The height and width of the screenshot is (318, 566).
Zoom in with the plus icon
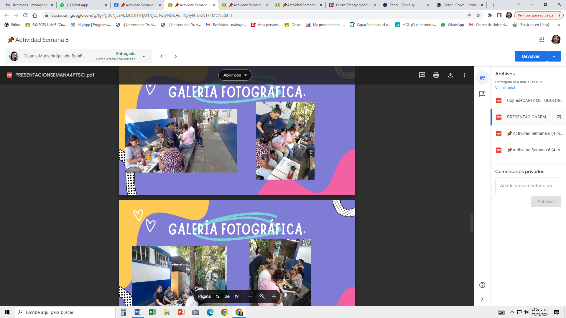point(274,296)
